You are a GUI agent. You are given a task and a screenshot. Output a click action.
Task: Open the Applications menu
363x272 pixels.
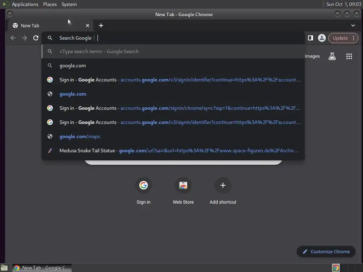(x=25, y=4)
